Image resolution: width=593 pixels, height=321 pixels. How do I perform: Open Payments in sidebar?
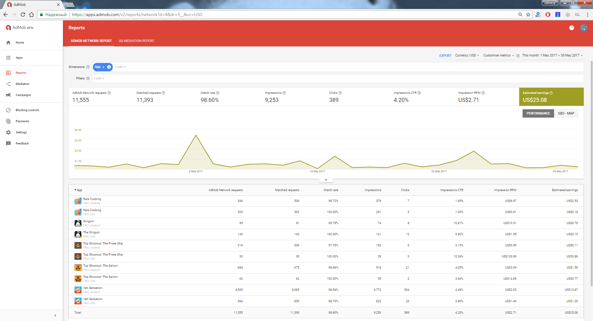click(22, 121)
